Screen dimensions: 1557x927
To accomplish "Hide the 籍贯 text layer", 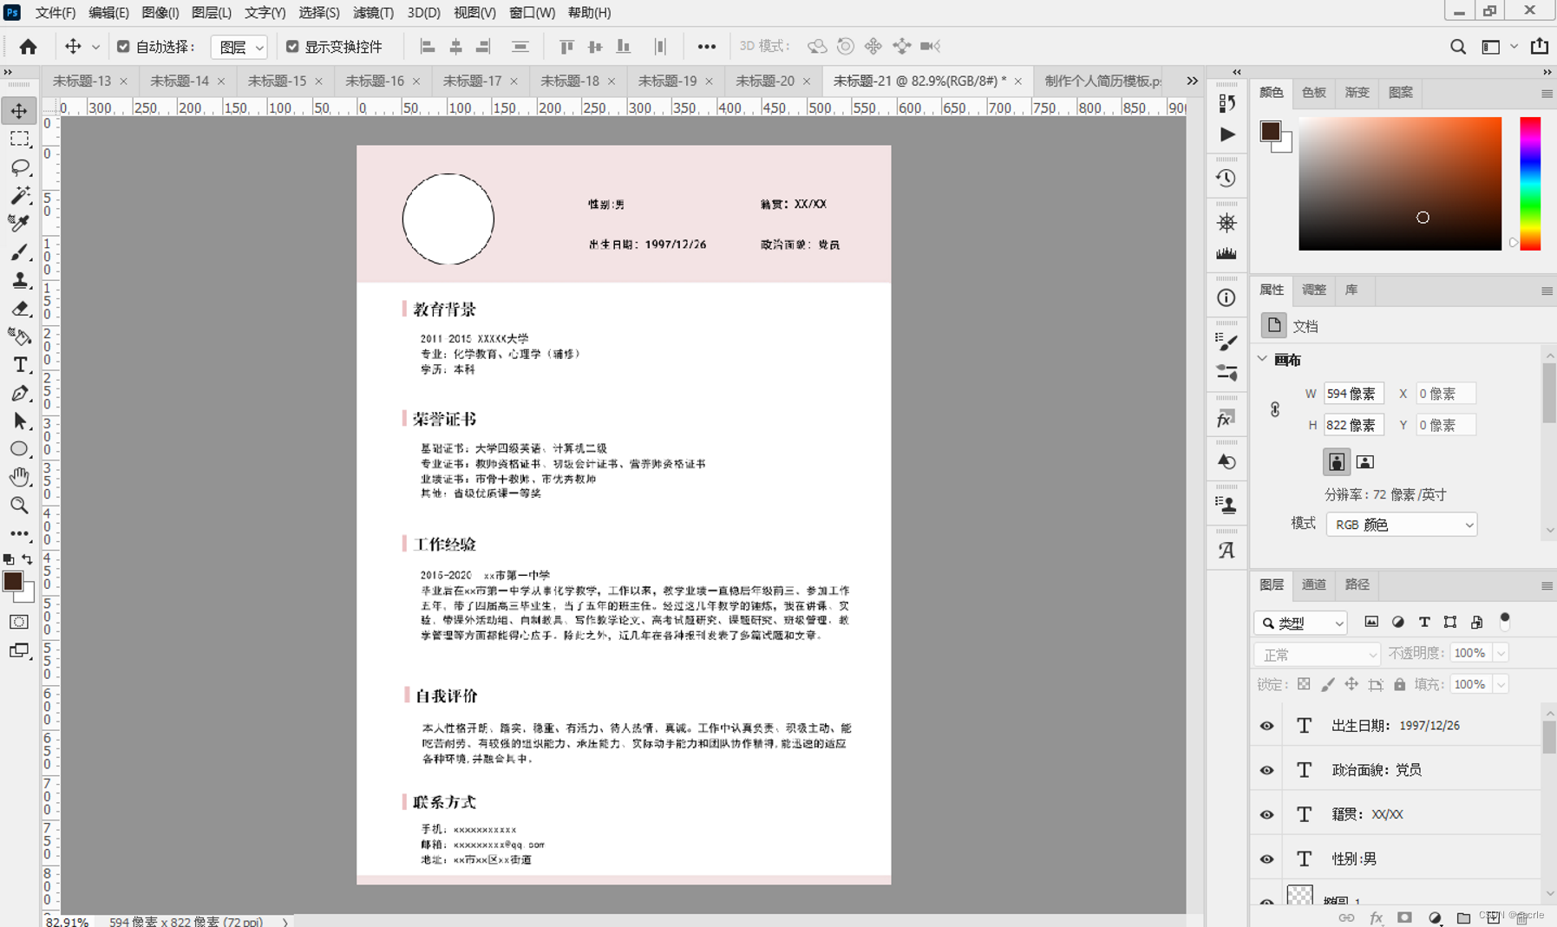I will point(1266,814).
